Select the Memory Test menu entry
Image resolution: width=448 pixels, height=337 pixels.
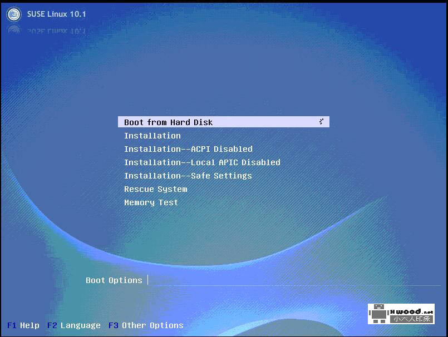[151, 202]
